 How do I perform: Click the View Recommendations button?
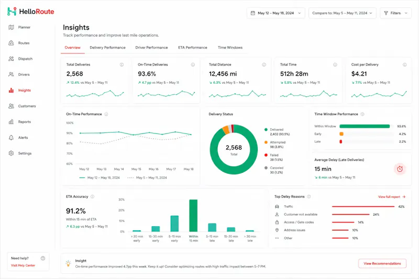click(x=382, y=263)
